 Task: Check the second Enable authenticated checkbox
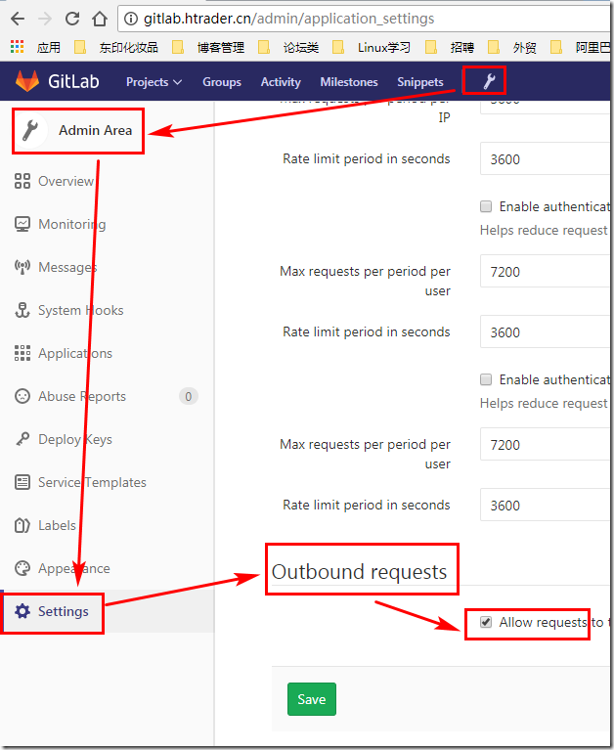pyautogui.click(x=486, y=379)
